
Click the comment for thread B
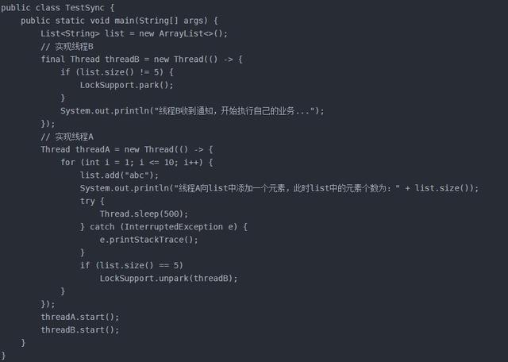pyautogui.click(x=67, y=47)
